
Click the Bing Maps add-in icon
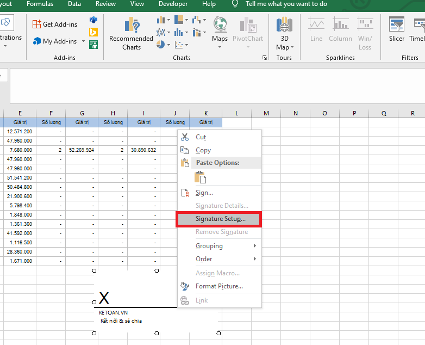pos(93,33)
